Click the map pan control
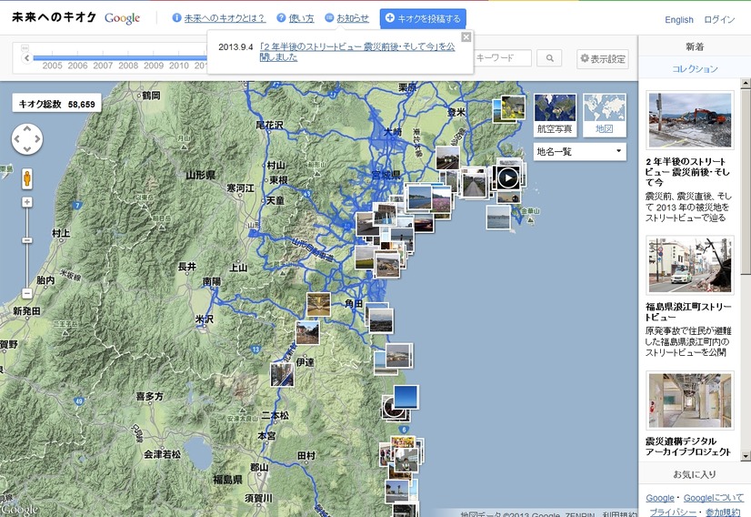This screenshot has width=751, height=517. click(27, 139)
